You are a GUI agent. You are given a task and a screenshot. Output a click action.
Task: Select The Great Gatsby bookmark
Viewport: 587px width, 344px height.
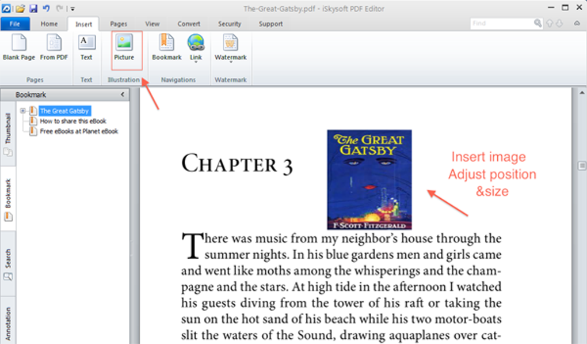64,111
